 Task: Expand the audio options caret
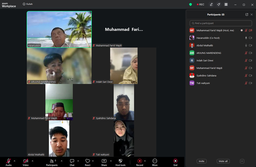(15, 161)
